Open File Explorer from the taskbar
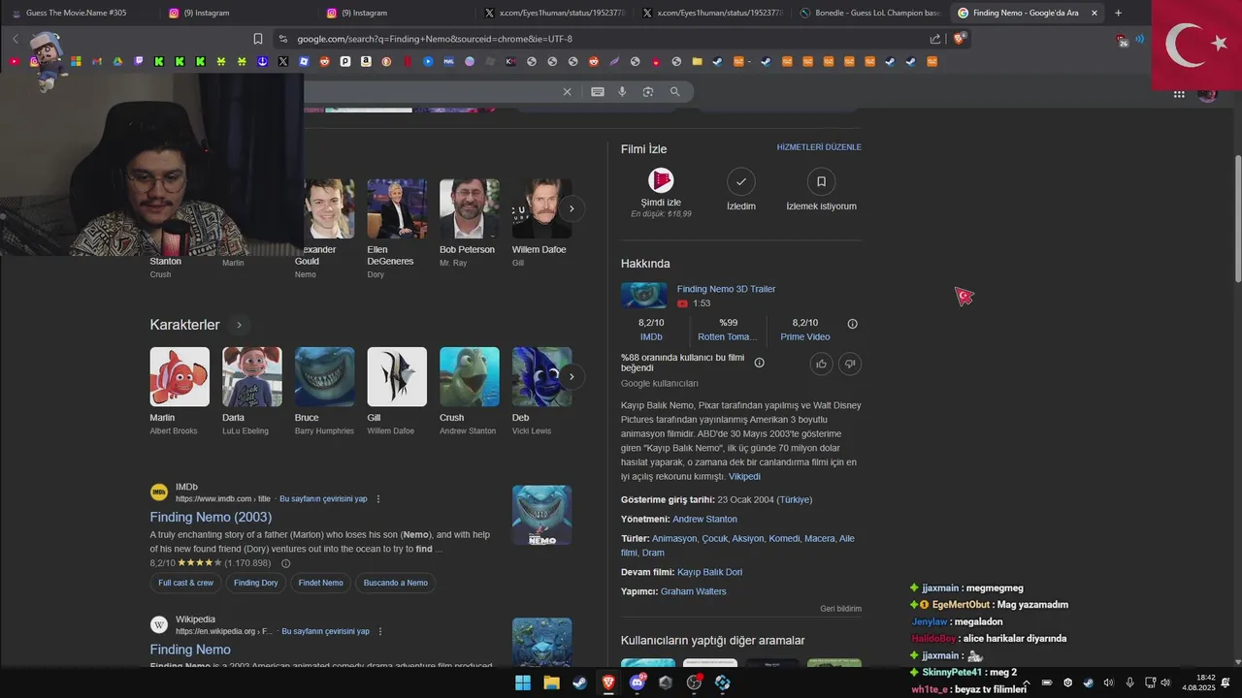 551,682
